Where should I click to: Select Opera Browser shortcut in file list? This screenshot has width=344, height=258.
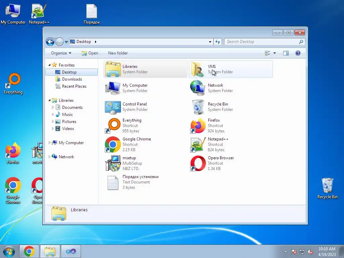pyautogui.click(x=198, y=163)
